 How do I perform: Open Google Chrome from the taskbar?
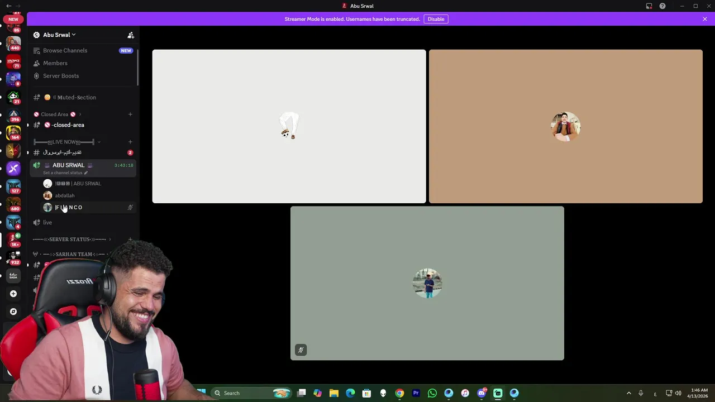399,393
